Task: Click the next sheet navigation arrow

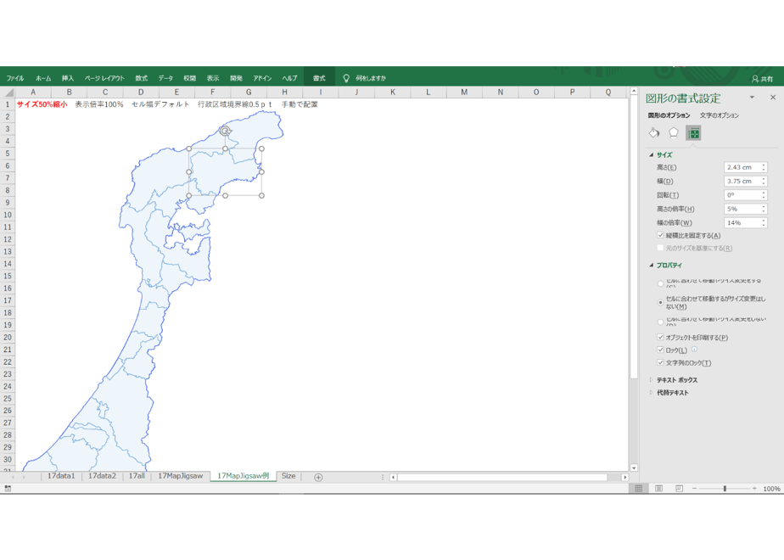Action: 24,477
